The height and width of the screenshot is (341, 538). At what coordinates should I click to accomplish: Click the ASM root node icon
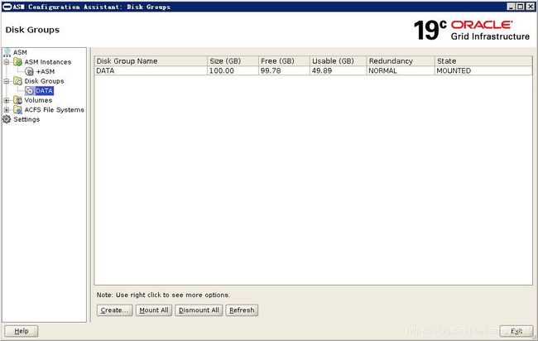pos(7,52)
